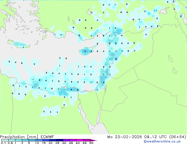The height and width of the screenshot is (144, 187).
Task: Click the 20–25 mm dark blue swatch
Action: 53,140
